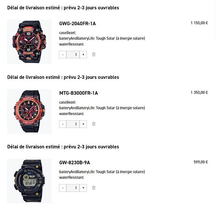Increase quantity of GWG-2040FR-1A
The height and width of the screenshot is (213, 215).
point(83,55)
